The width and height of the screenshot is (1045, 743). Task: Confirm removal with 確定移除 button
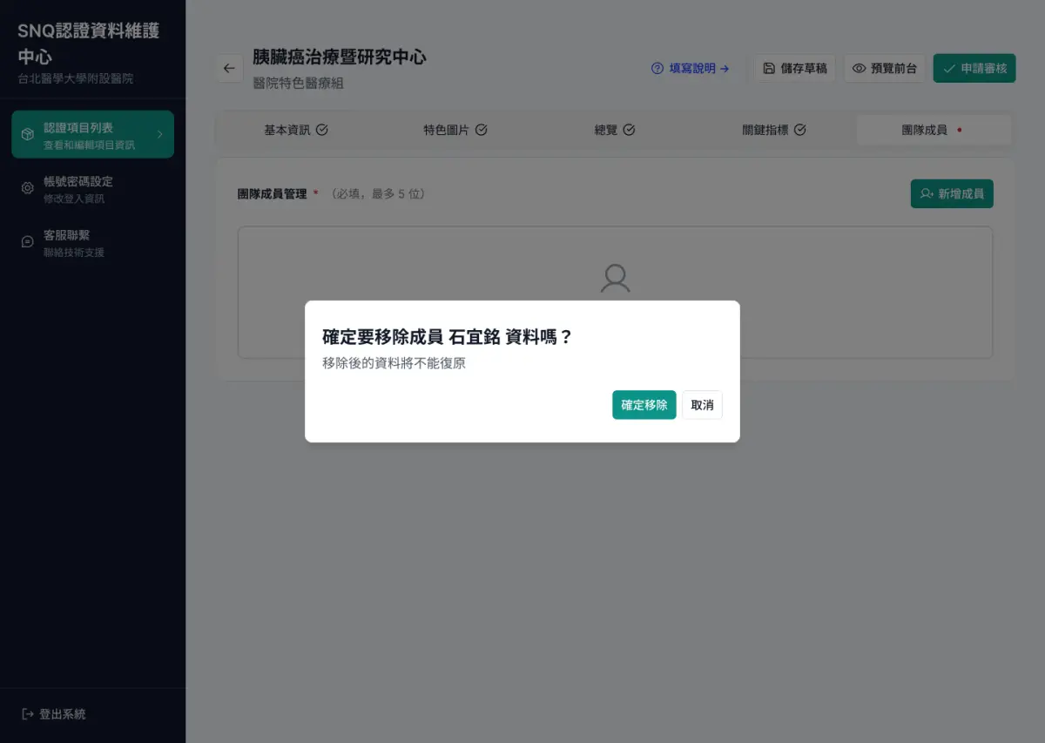644,404
